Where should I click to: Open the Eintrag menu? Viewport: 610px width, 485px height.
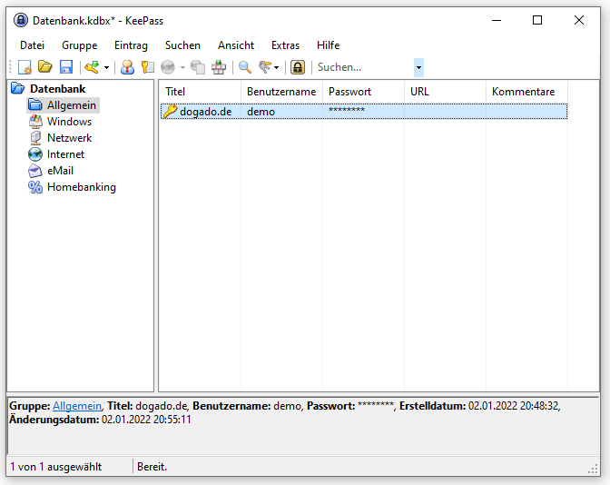pos(131,45)
